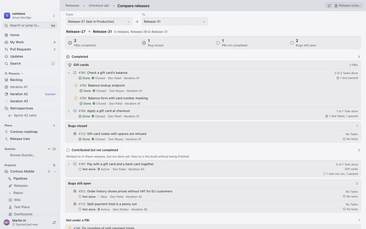The width and height of the screenshot is (366, 229).
Task: Open the From release dropdown
Action: pos(99,22)
